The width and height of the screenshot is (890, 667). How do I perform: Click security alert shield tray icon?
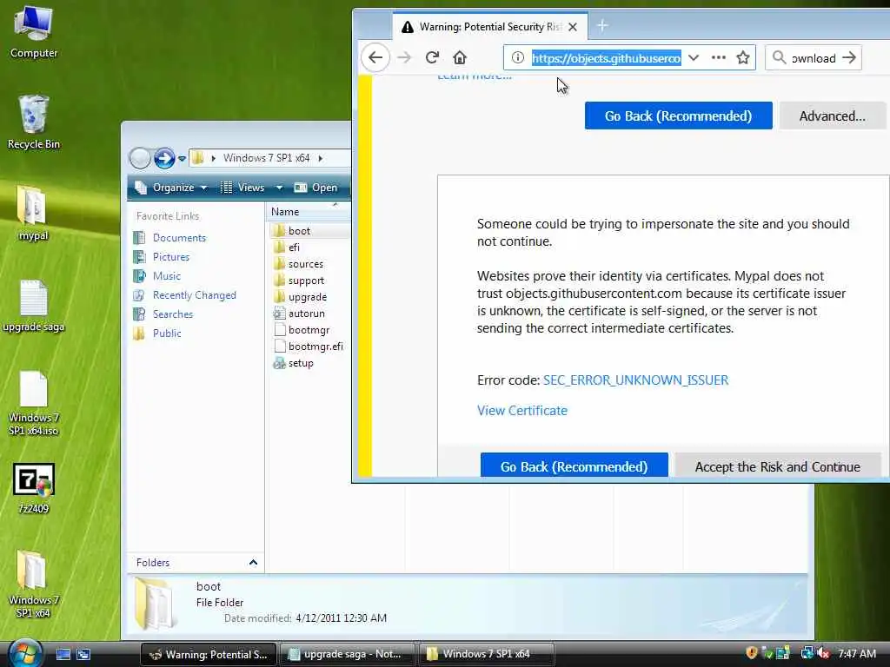[x=752, y=653]
